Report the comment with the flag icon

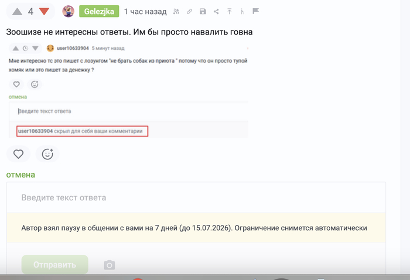256,11
